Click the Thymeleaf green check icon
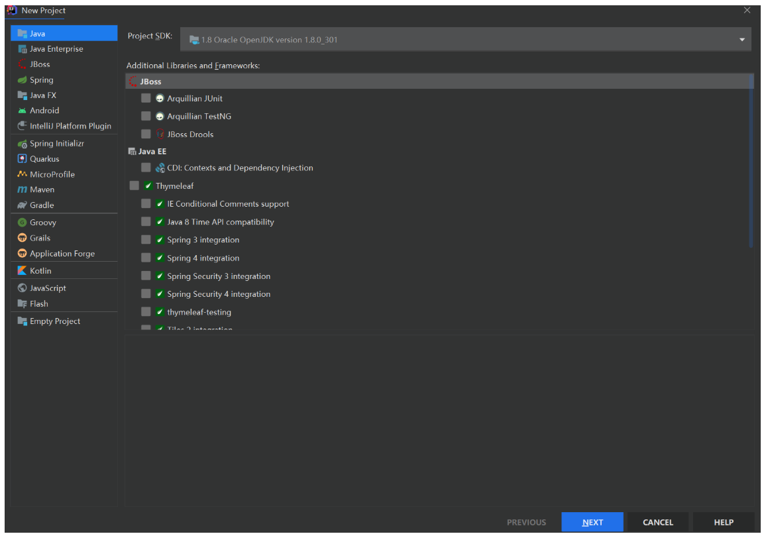This screenshot has width=768, height=538. [x=148, y=186]
